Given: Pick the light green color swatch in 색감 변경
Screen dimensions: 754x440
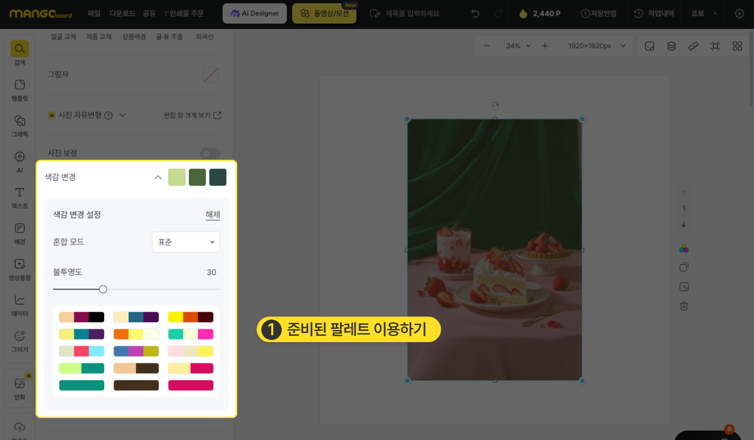Looking at the screenshot, I should click(x=177, y=177).
